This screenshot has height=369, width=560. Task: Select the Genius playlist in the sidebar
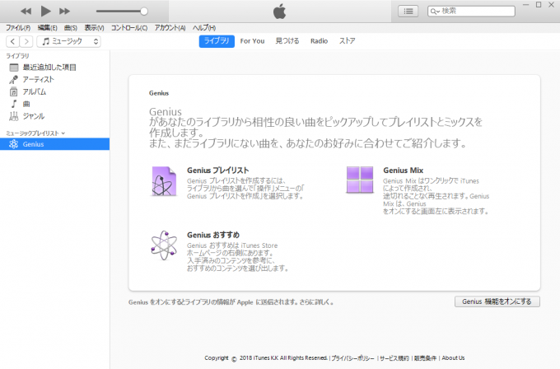coord(54,144)
